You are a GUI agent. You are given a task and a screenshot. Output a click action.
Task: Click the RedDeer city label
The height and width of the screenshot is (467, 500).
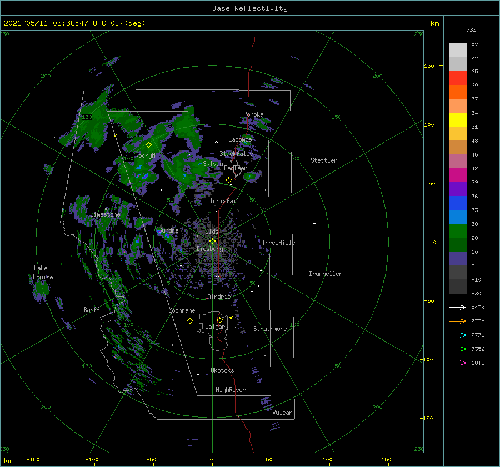pos(236,168)
